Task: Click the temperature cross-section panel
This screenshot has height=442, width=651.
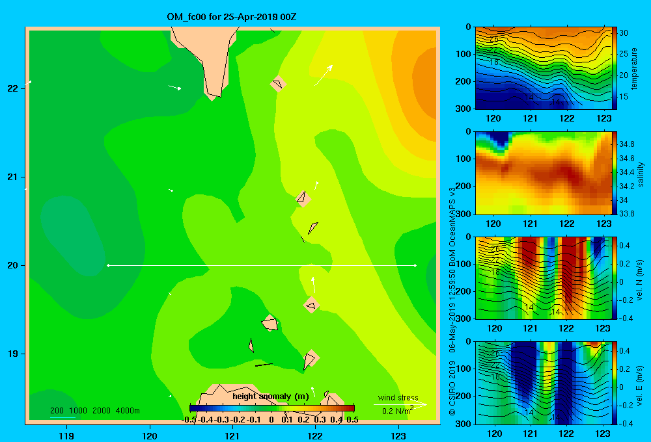Action: (x=544, y=68)
